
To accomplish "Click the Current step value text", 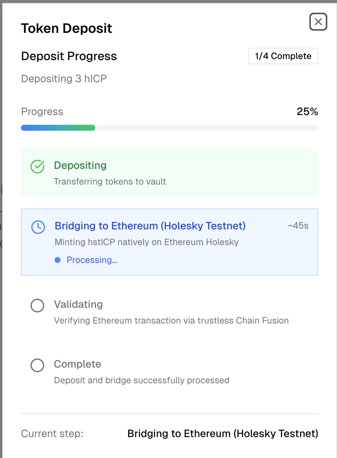I will [x=223, y=433].
